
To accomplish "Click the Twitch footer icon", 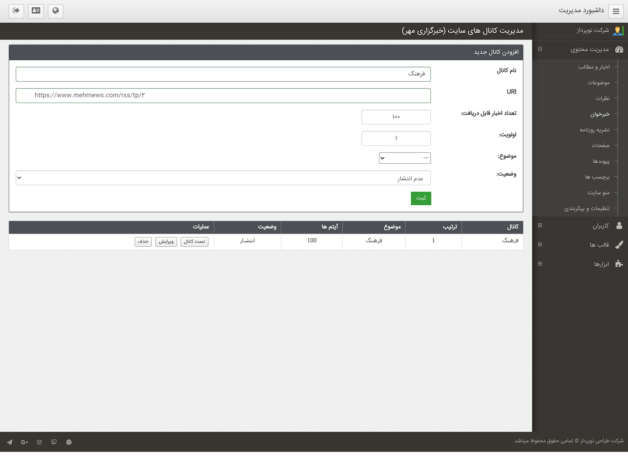I will click(54, 442).
